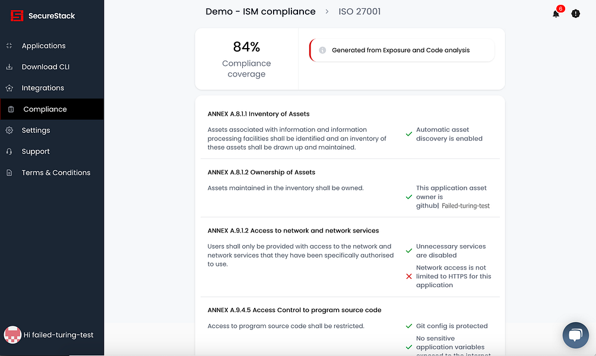The image size is (596, 356).
Task: Click Unnecessary services are disabled text
Action: pyautogui.click(x=451, y=251)
